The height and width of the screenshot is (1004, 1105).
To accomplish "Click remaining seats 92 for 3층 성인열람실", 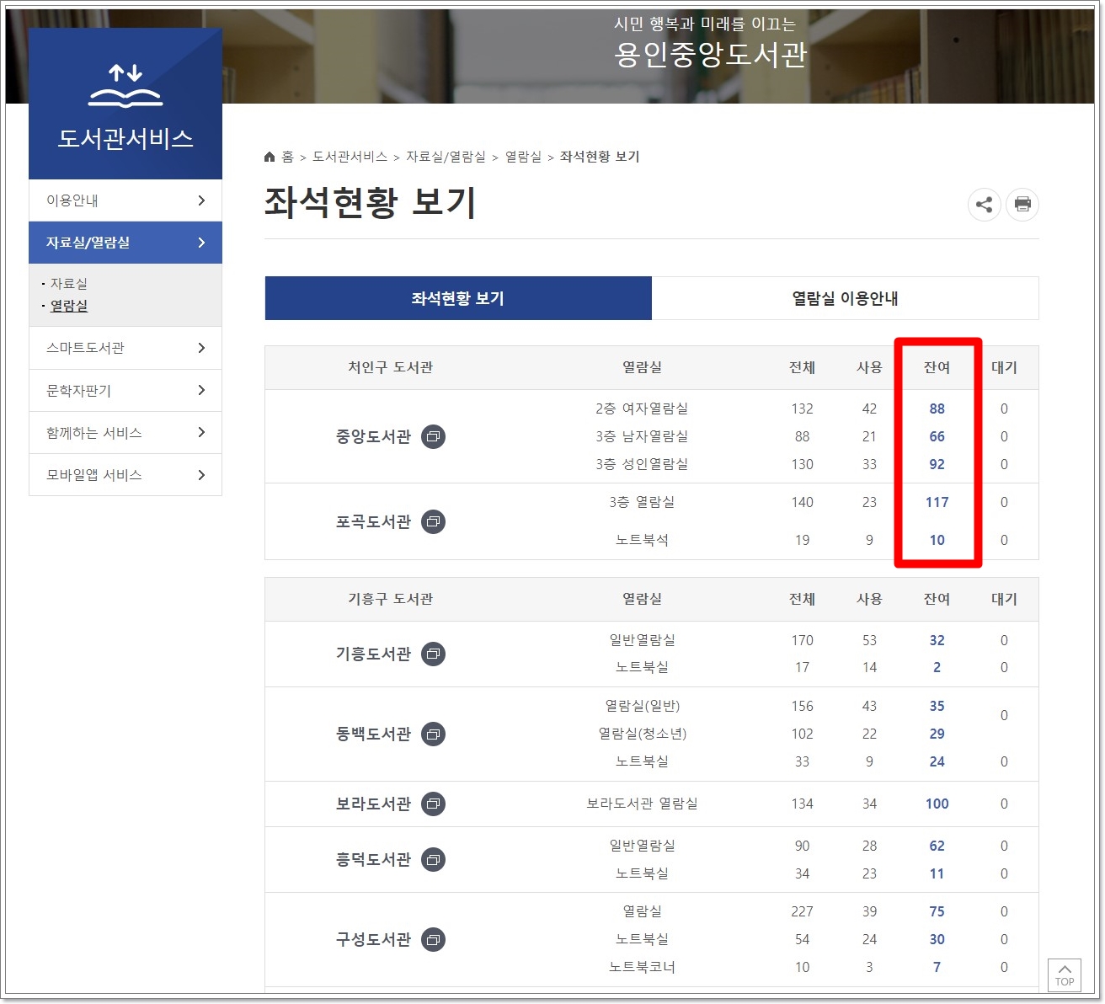I will pyautogui.click(x=937, y=464).
